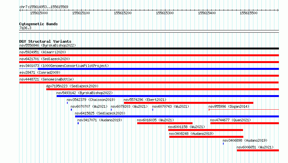Click the nsv5556846 (ByrskaBishop2022) label

pyautogui.click(x=48, y=45)
